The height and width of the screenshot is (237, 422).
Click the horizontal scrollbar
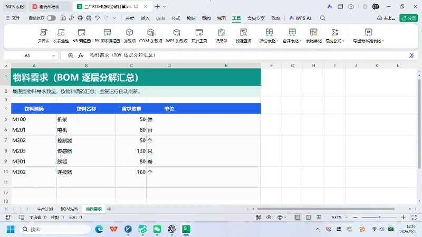(325, 208)
